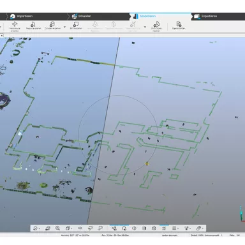245x245 pixels.
Task: Click the 'Laden beendet' status text
Action: click(170, 235)
